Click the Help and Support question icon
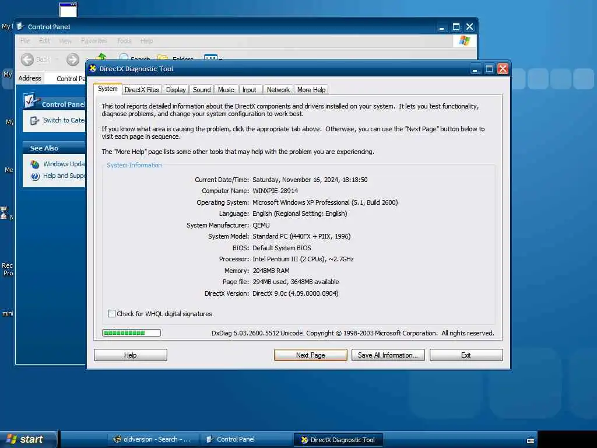597x448 pixels. [35, 176]
